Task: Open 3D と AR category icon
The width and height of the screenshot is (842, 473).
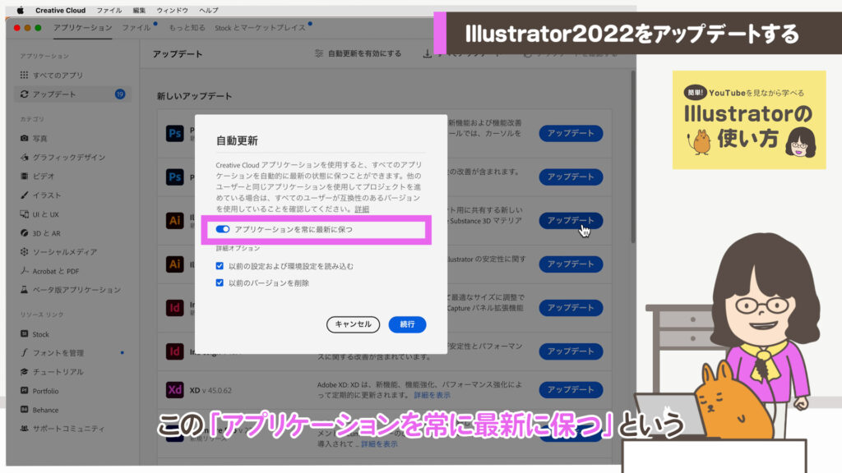Action: 24,232
